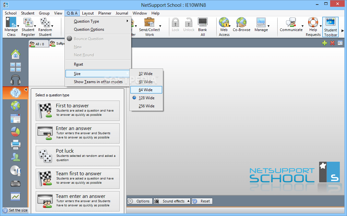This screenshot has height=216, width=347.
Task: Open survey pie chart view
Action: (x=16, y=132)
